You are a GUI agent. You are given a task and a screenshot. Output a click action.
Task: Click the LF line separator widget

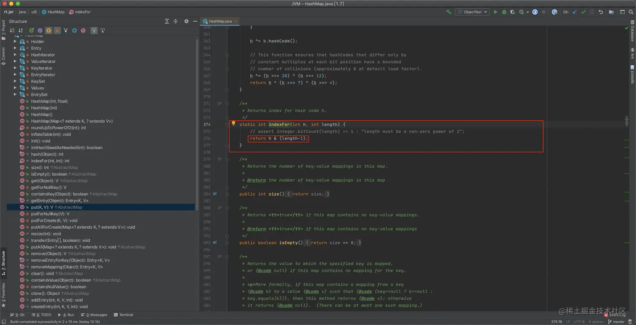568,322
